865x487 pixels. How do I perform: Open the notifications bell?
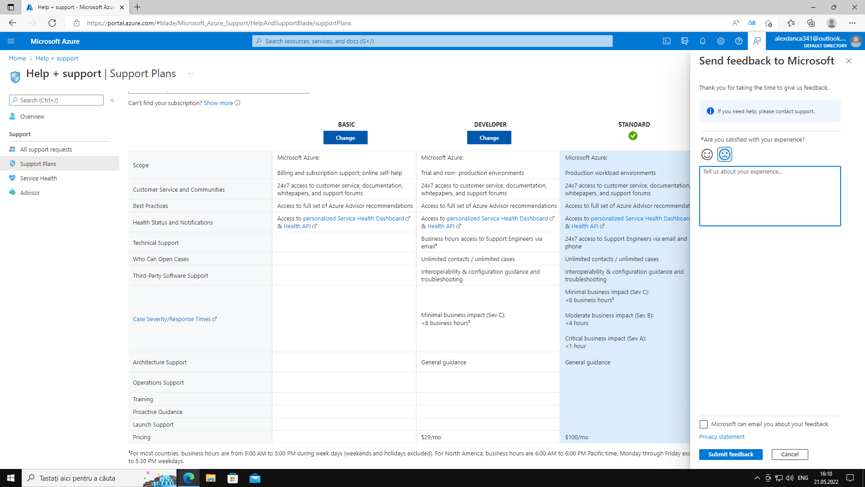[x=703, y=41]
